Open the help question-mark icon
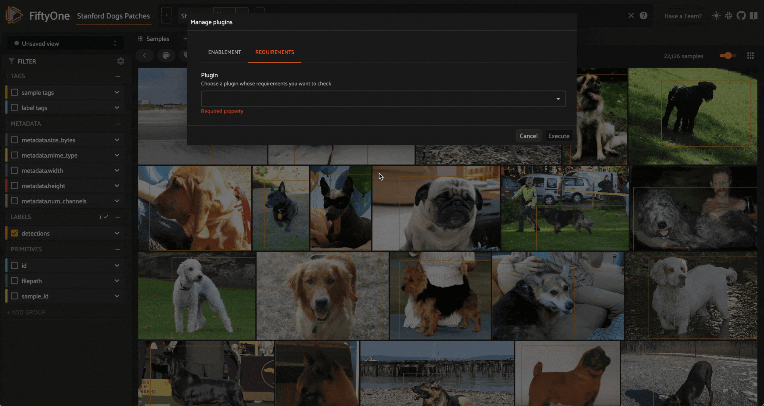The width and height of the screenshot is (764, 406). point(643,15)
